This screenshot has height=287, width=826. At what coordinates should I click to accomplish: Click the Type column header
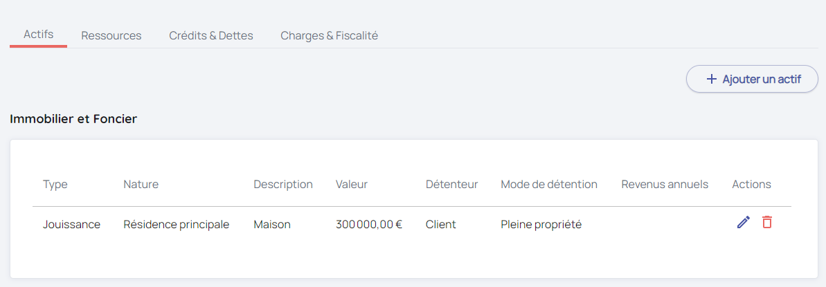click(x=55, y=184)
